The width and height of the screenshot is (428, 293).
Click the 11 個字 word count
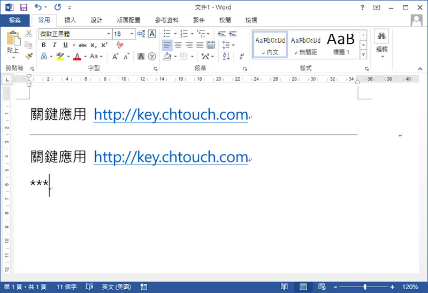tap(66, 287)
